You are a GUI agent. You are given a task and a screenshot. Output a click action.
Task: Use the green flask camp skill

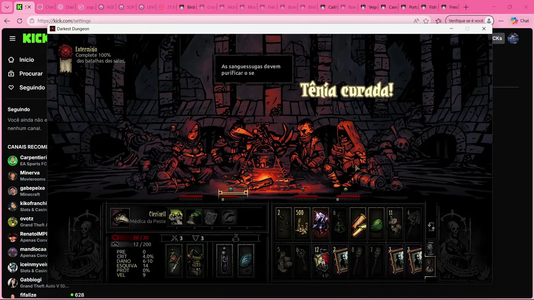[x=194, y=217]
